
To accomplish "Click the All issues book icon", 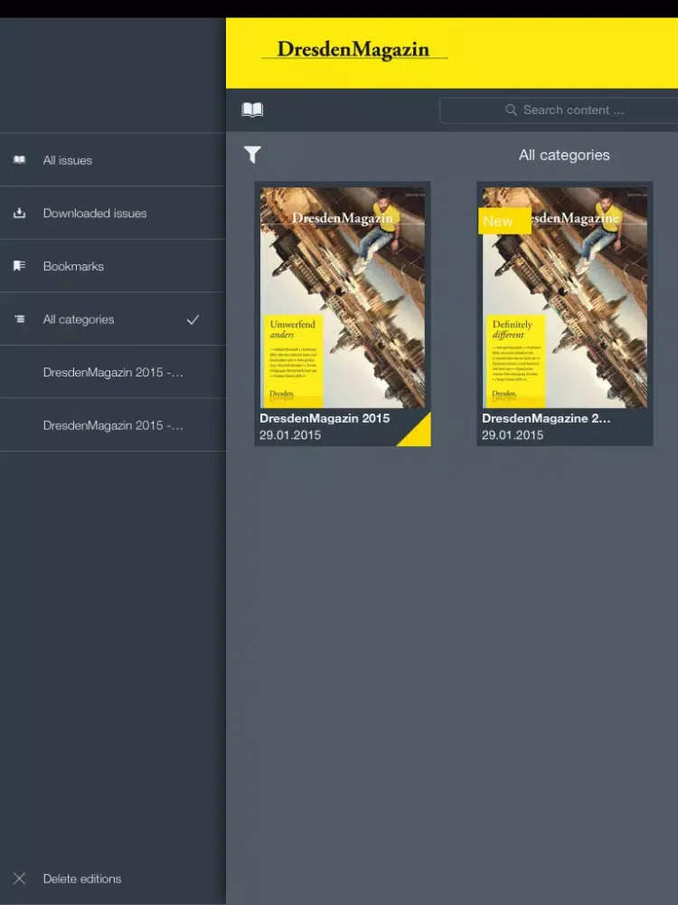I will click(x=20, y=160).
